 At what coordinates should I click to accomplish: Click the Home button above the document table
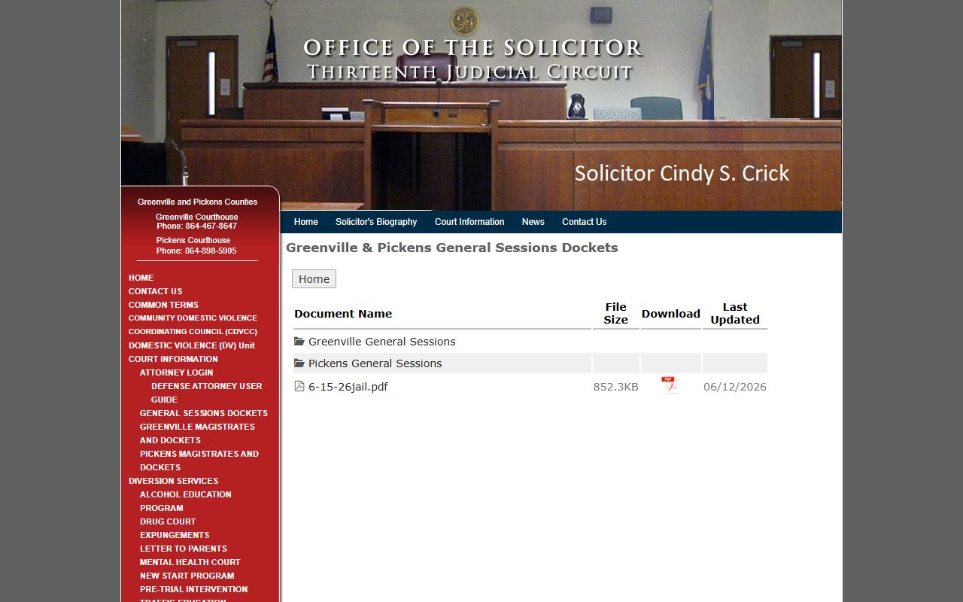point(314,279)
